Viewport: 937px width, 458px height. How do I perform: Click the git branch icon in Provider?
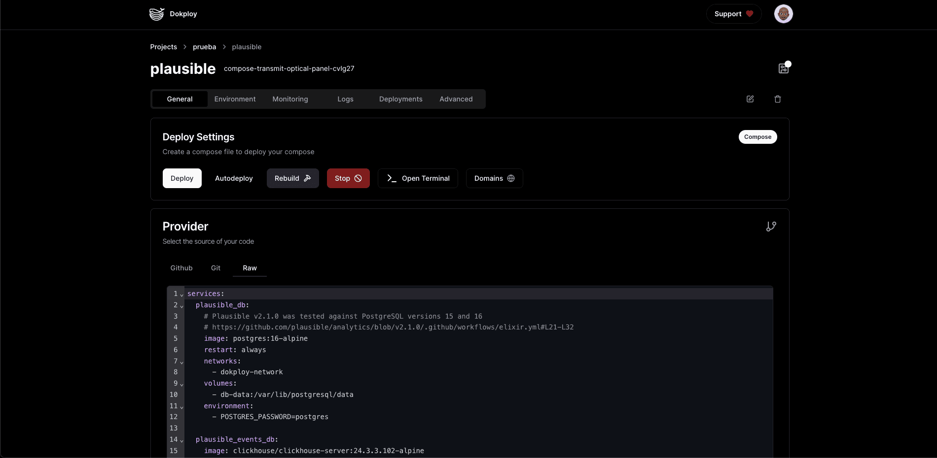[x=771, y=227]
